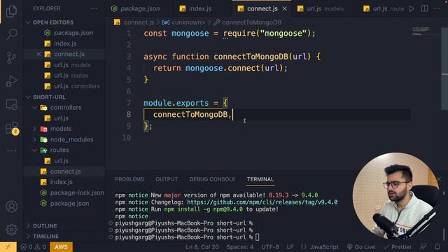
Task: Switch to the url.js routes tab
Action: [384, 9]
